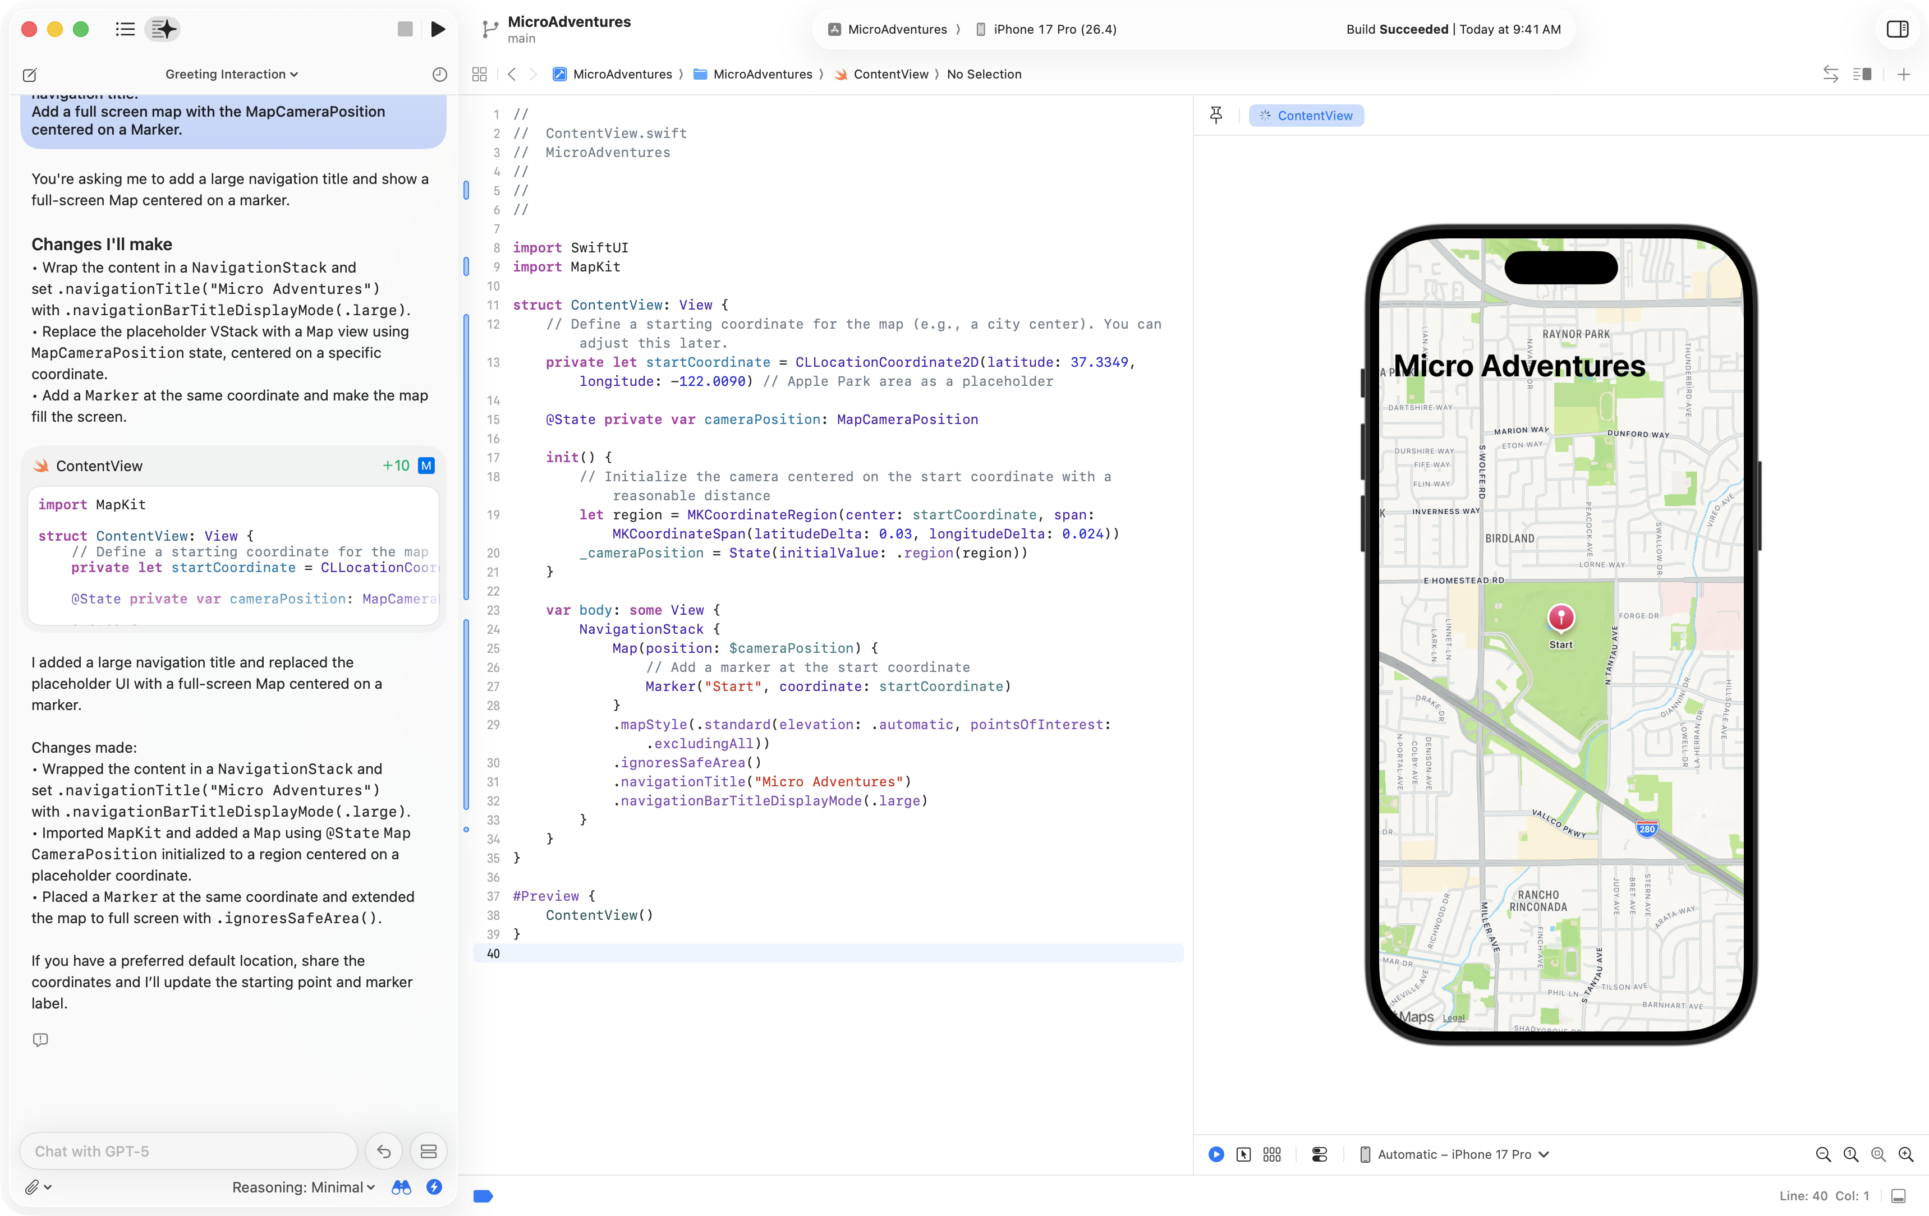1929x1216 pixels.
Task: Toggle automatic code changes bolt icon
Action: [x=434, y=1187]
